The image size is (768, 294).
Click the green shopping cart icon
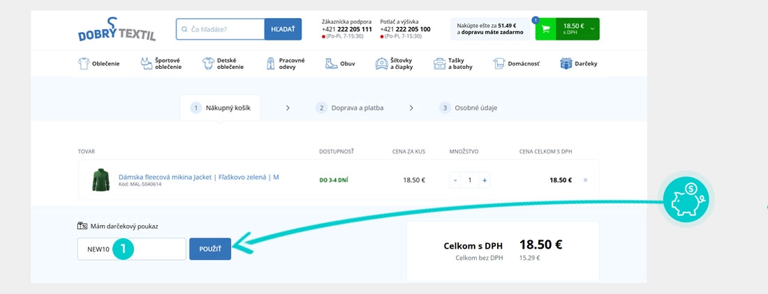(545, 29)
